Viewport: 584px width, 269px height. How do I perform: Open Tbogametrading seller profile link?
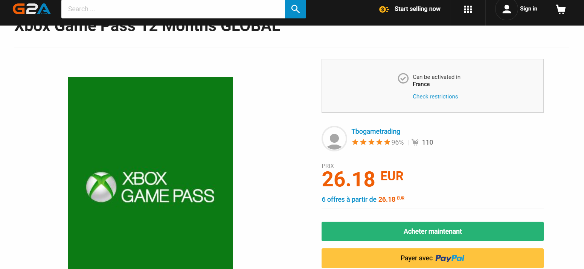click(376, 131)
